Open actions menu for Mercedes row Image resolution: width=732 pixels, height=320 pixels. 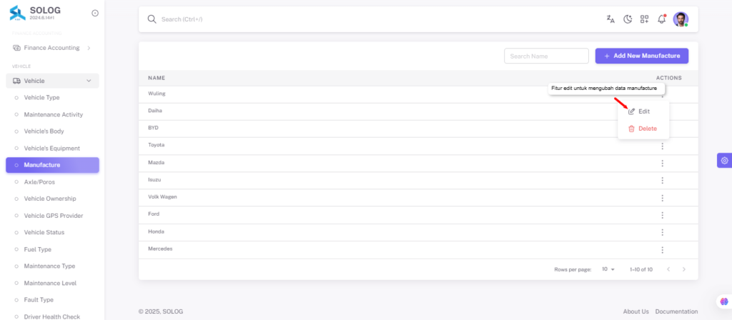click(x=662, y=250)
